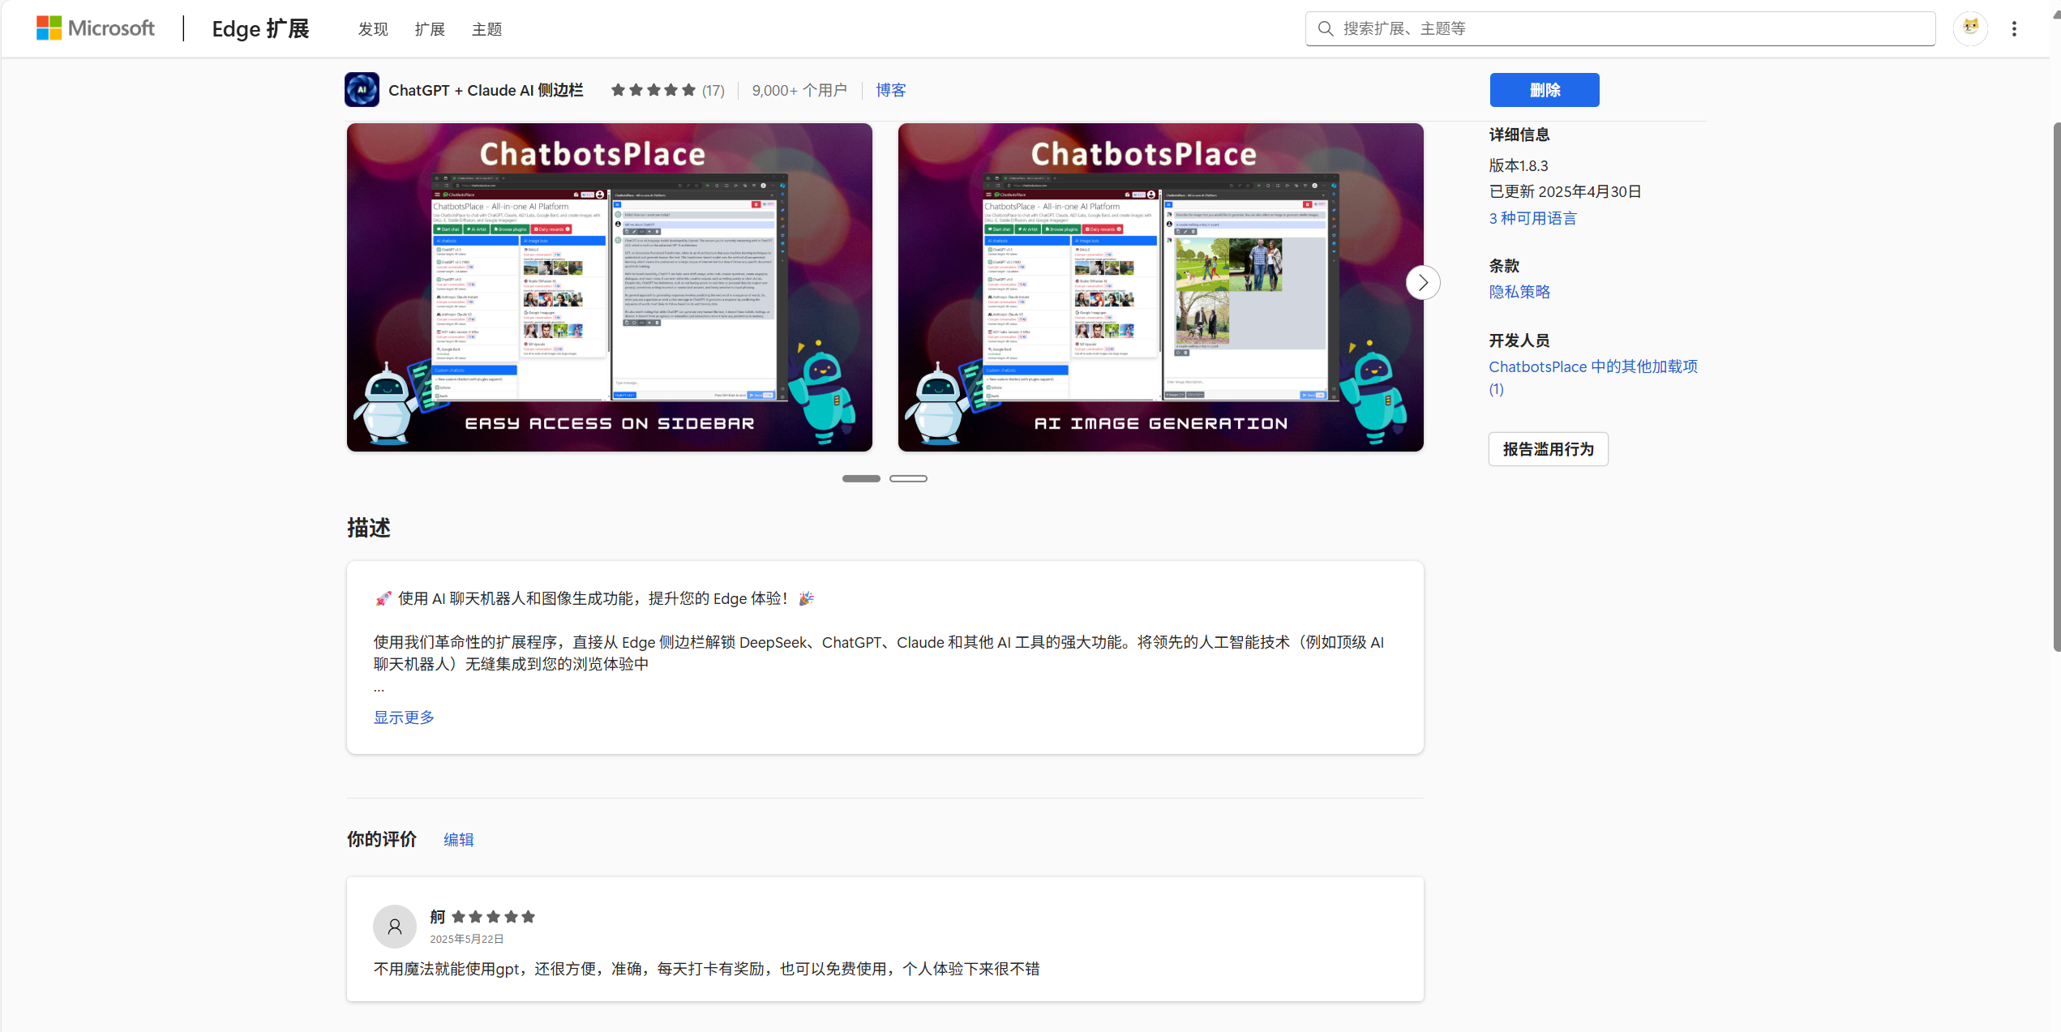This screenshot has height=1032, width=2061.
Task: Click the 删除 button to remove extension
Action: tap(1544, 90)
